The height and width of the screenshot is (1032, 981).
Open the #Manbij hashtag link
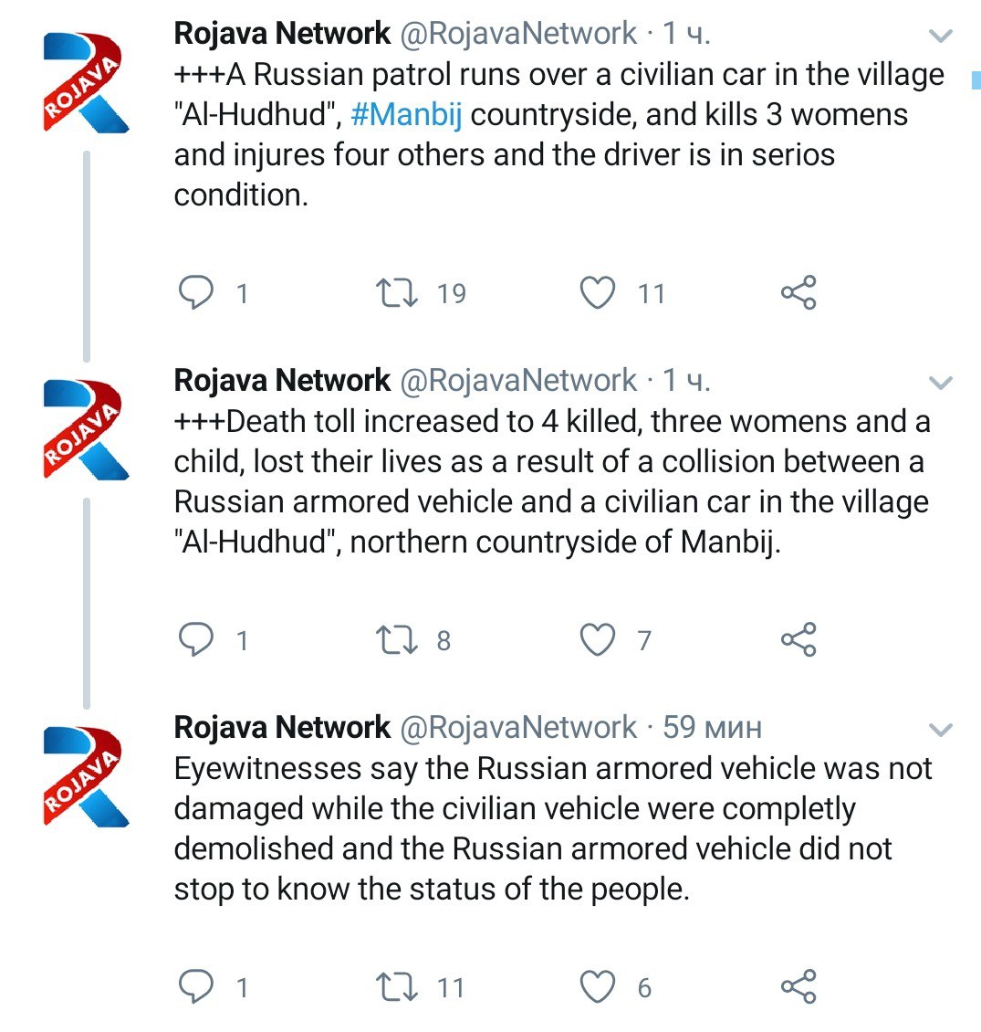tap(406, 114)
